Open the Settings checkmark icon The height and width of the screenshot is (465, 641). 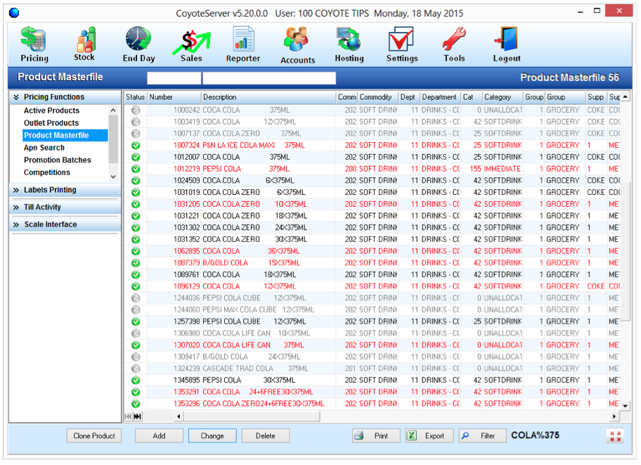point(402,44)
